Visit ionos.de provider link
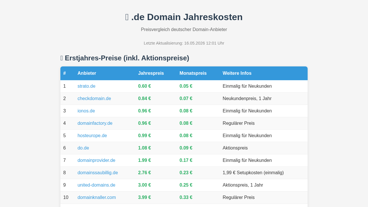Viewport: 368px width, 207px height. (x=86, y=111)
